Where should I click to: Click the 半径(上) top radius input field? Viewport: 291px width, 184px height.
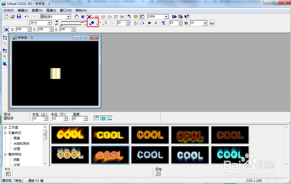point(38,119)
